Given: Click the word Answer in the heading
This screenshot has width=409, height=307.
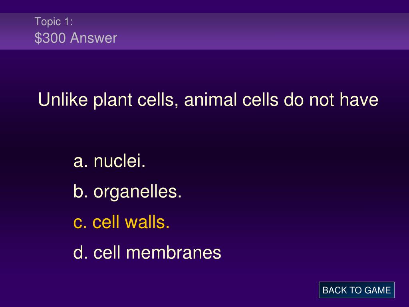Looking at the screenshot, I should pos(93,38).
